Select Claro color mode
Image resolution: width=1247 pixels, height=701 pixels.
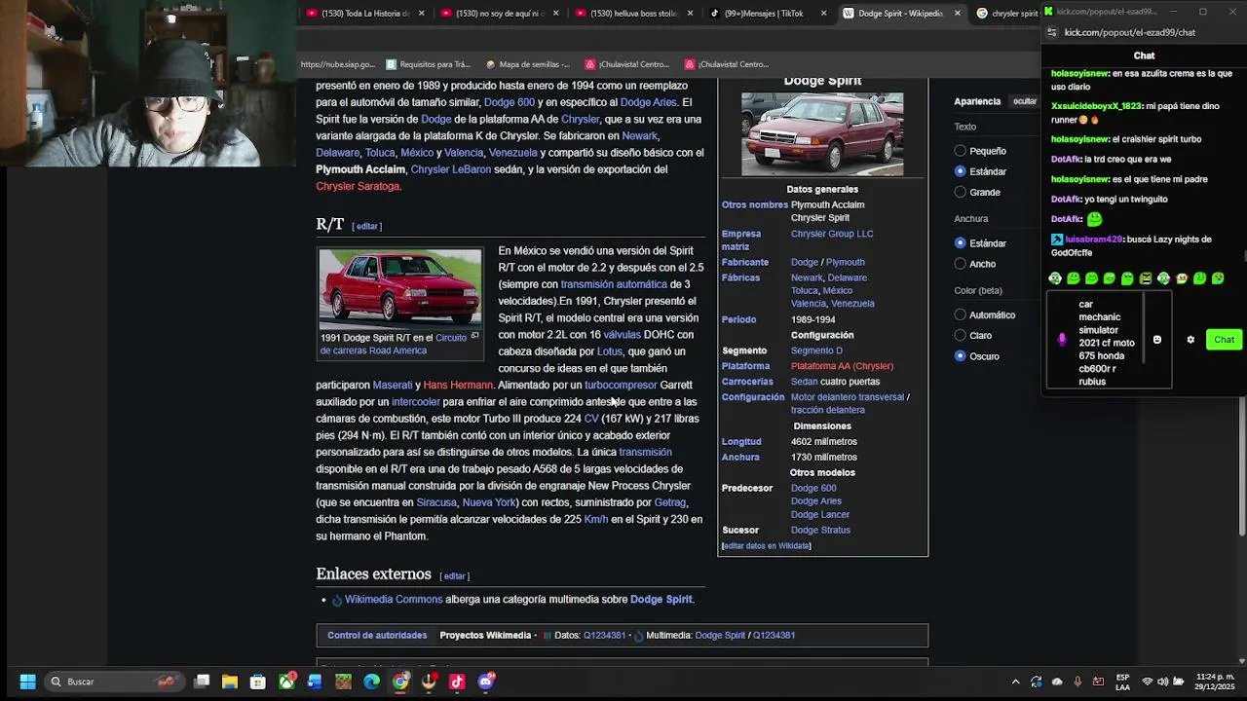[x=961, y=336]
